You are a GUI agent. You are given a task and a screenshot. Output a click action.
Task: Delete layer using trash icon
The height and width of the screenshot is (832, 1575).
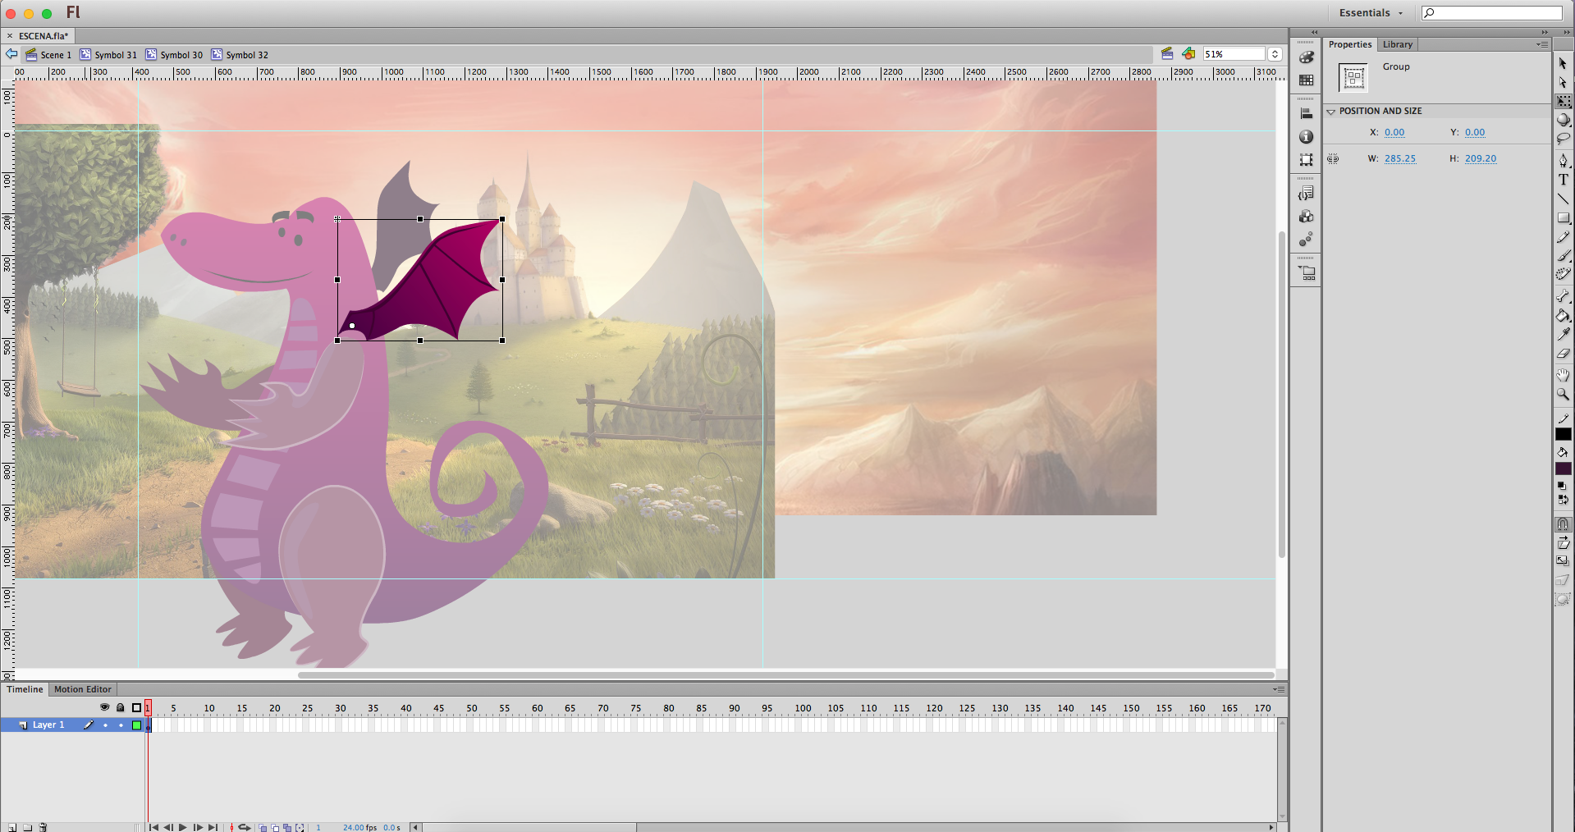click(43, 827)
